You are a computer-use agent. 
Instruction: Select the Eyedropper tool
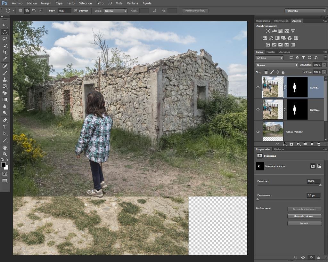click(4, 59)
